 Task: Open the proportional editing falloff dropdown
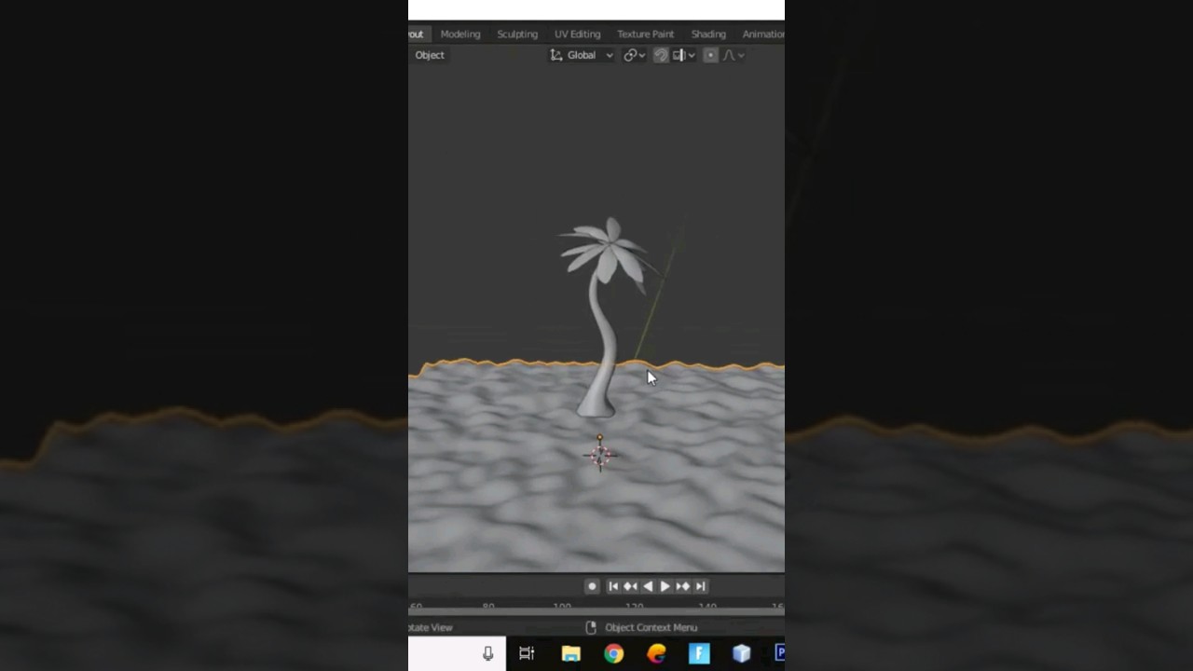tap(734, 55)
